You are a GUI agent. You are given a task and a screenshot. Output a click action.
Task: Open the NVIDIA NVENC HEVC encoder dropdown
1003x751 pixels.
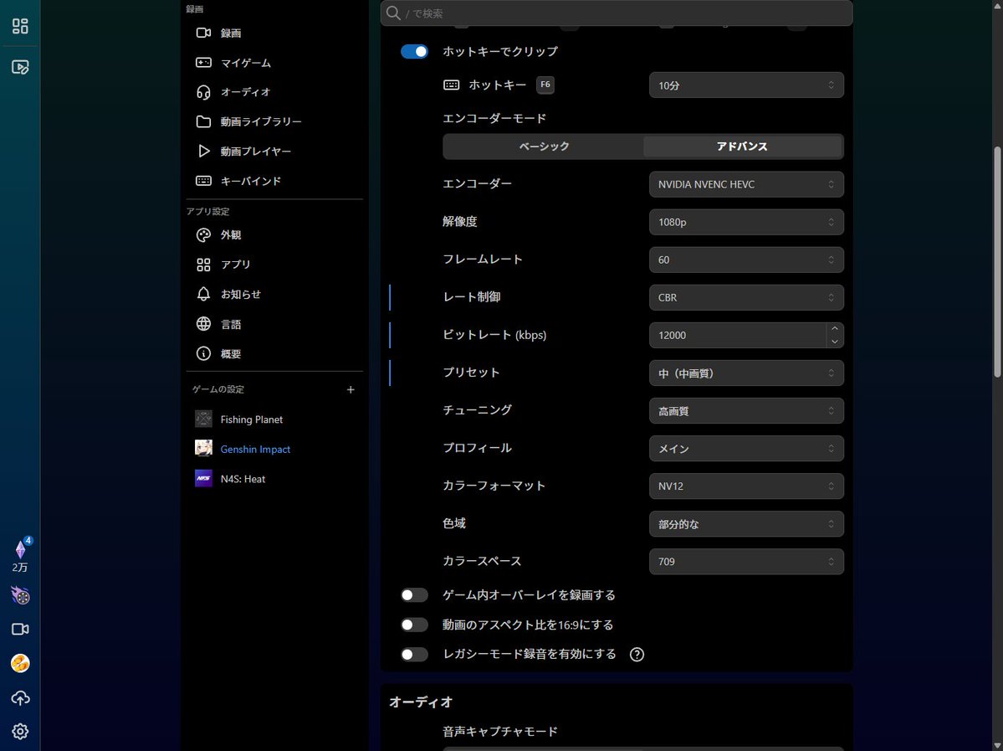746,184
